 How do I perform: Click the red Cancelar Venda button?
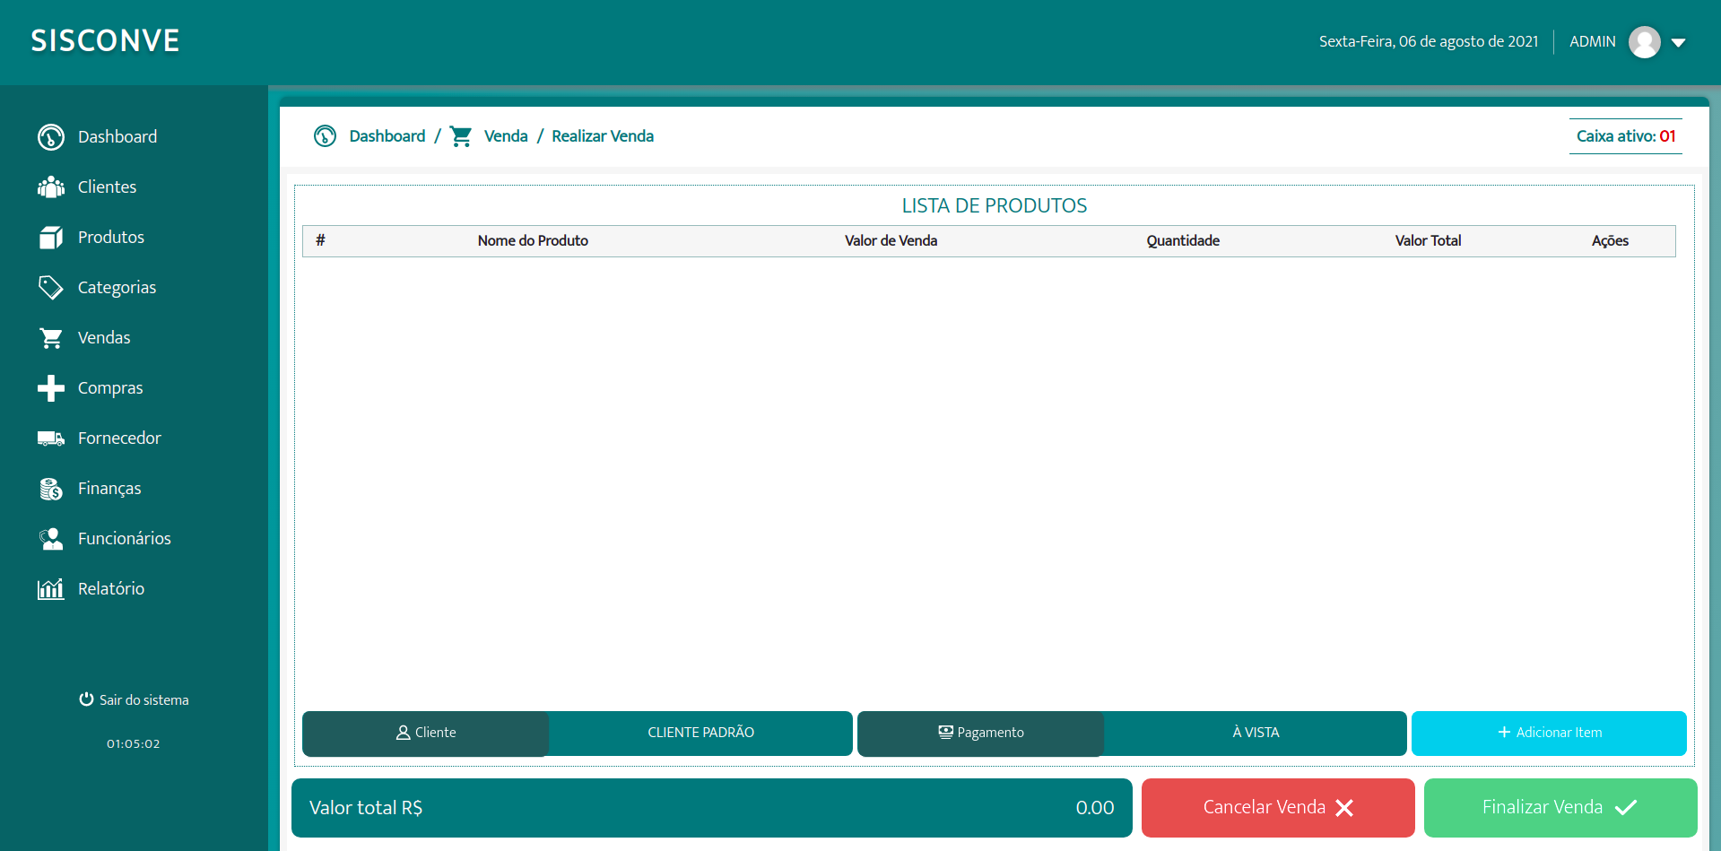pos(1277,808)
